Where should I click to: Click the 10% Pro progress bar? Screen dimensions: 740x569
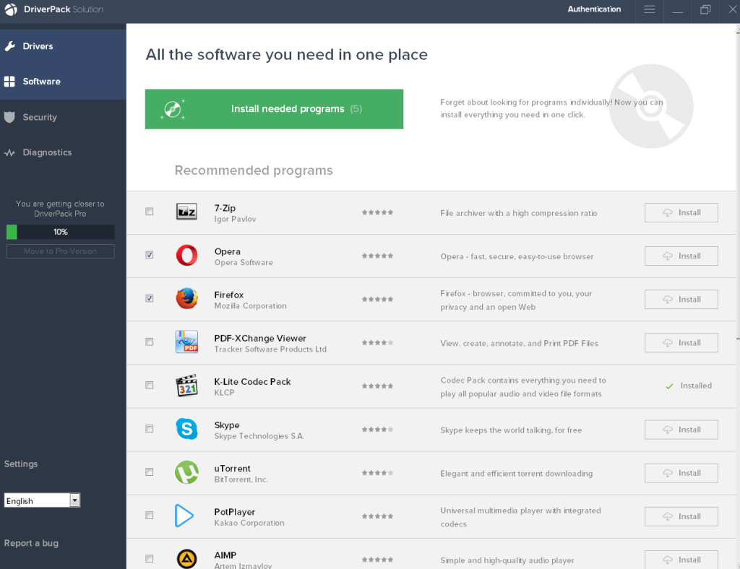(60, 232)
